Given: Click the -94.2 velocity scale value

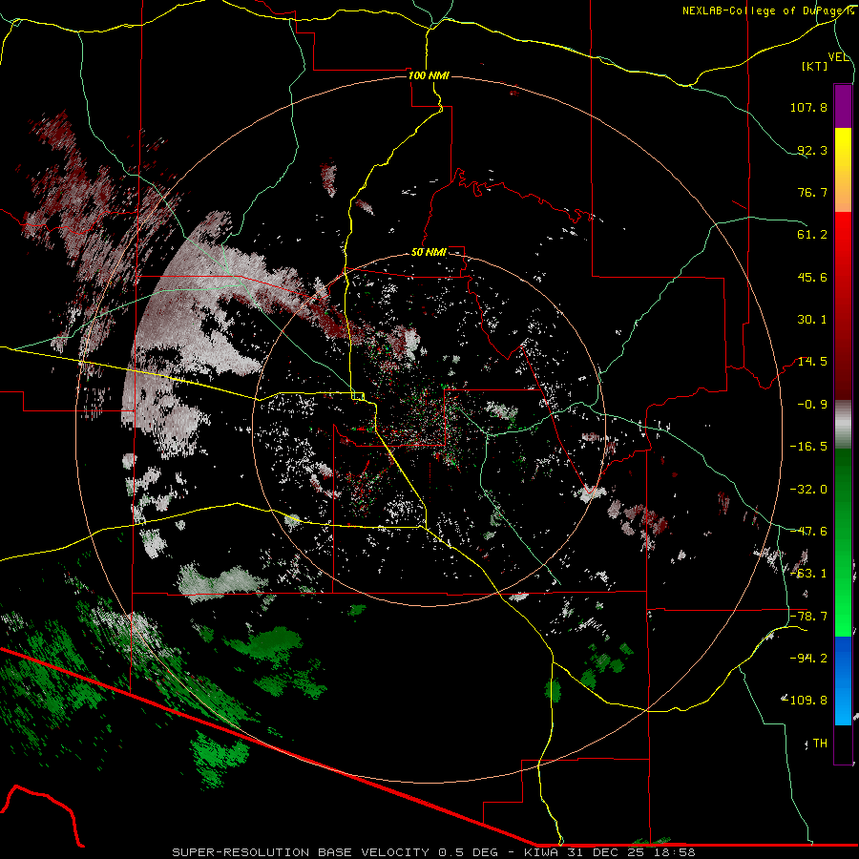Looking at the screenshot, I should [x=808, y=659].
